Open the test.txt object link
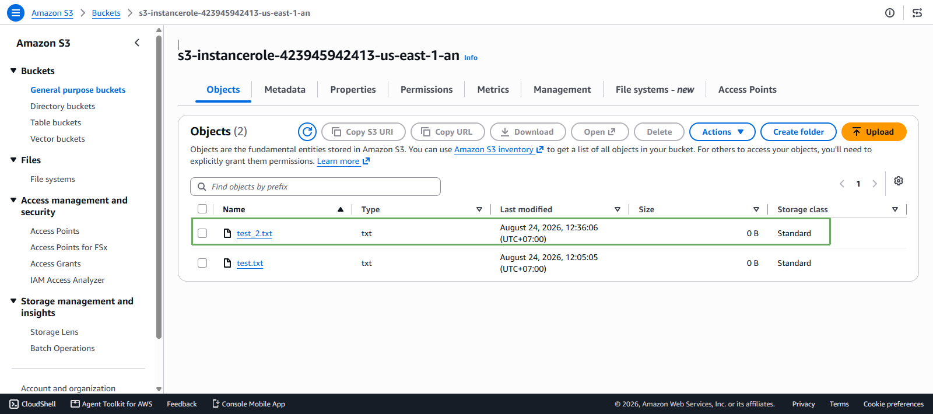The height and width of the screenshot is (414, 933). tap(250, 263)
